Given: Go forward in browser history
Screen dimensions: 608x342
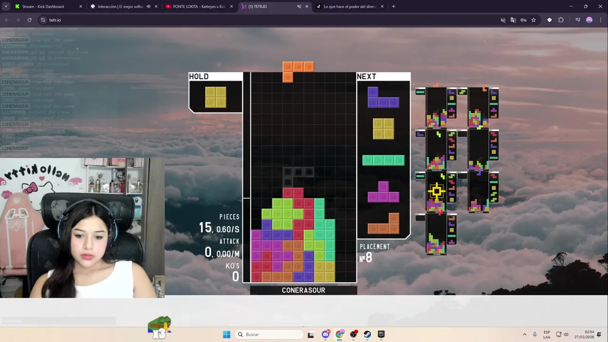Looking at the screenshot, I should [x=18, y=20].
